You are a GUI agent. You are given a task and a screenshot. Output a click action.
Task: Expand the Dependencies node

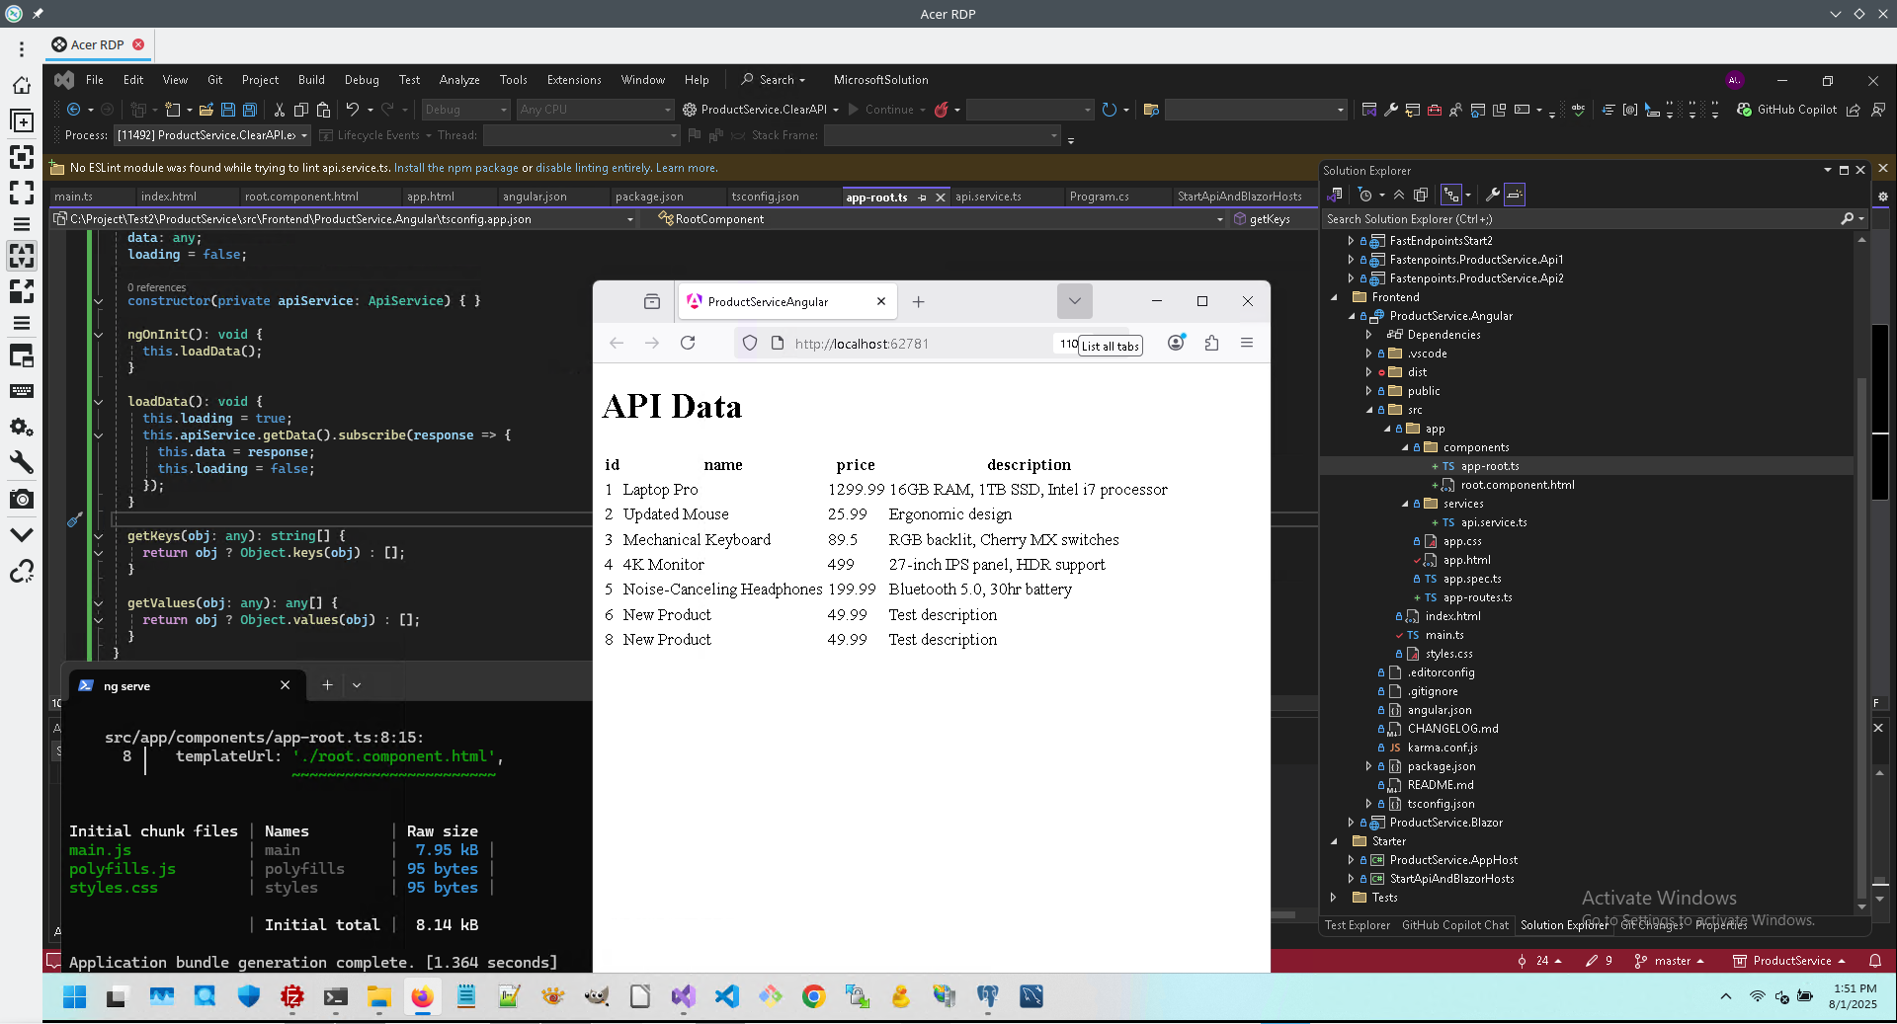click(x=1369, y=335)
